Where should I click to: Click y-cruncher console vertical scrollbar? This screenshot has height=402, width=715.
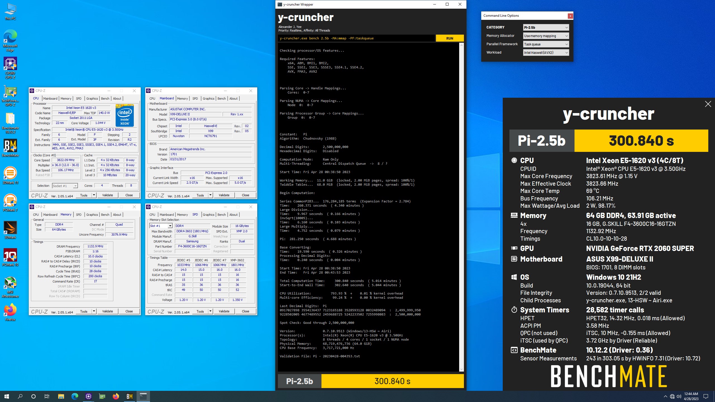point(461,207)
